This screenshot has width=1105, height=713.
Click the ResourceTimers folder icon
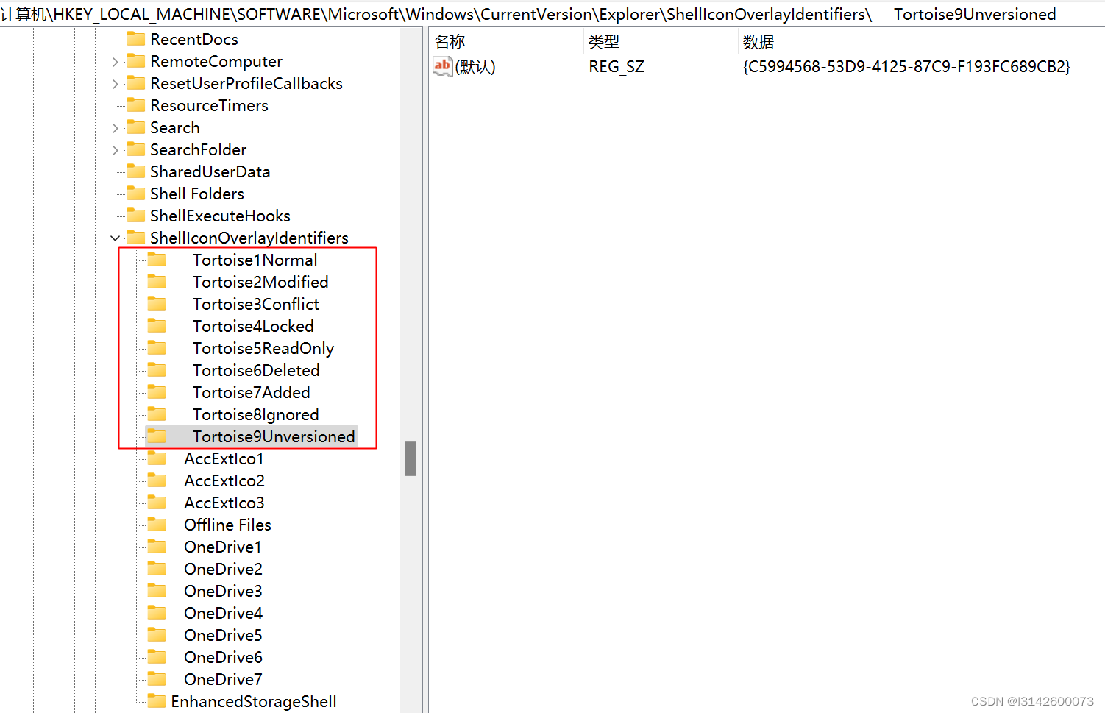pyautogui.click(x=136, y=104)
